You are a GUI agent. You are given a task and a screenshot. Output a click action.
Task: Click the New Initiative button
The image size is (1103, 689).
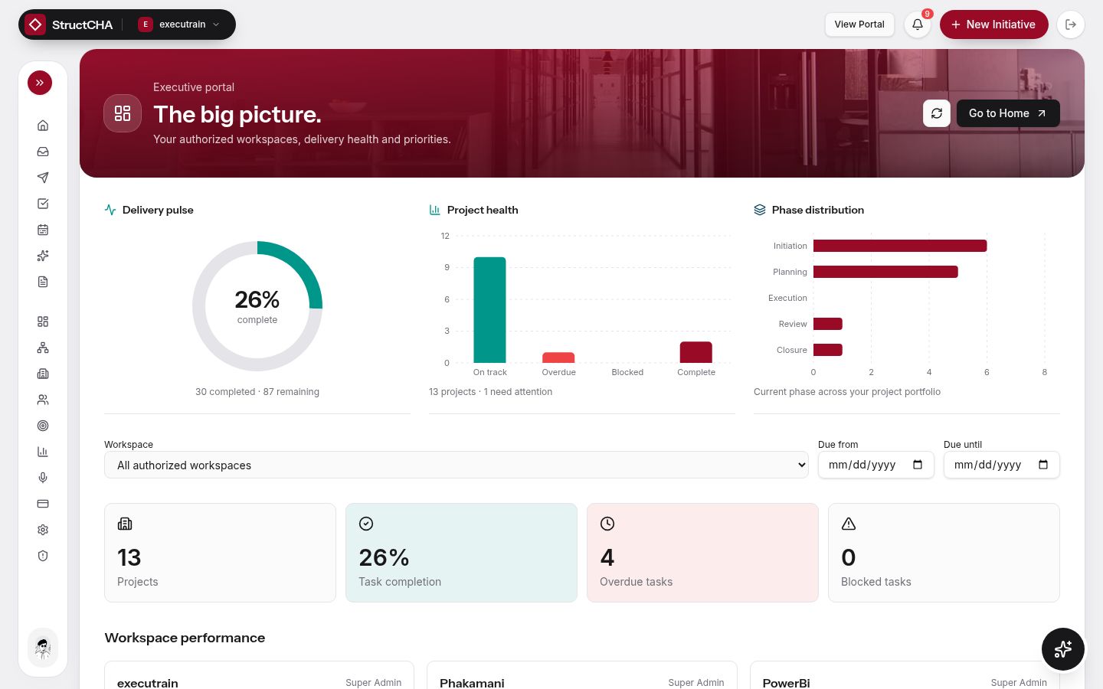point(993,24)
